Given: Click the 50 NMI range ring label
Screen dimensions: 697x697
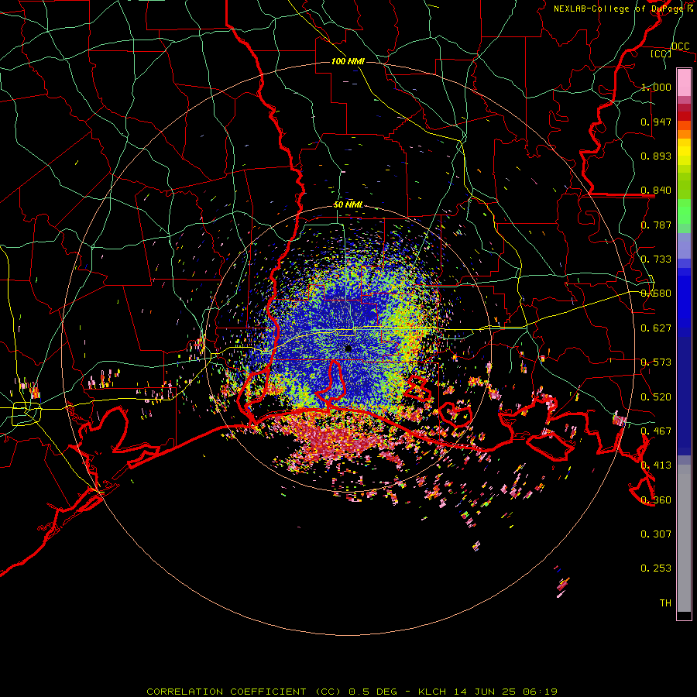Looking at the screenshot, I should click(348, 205).
